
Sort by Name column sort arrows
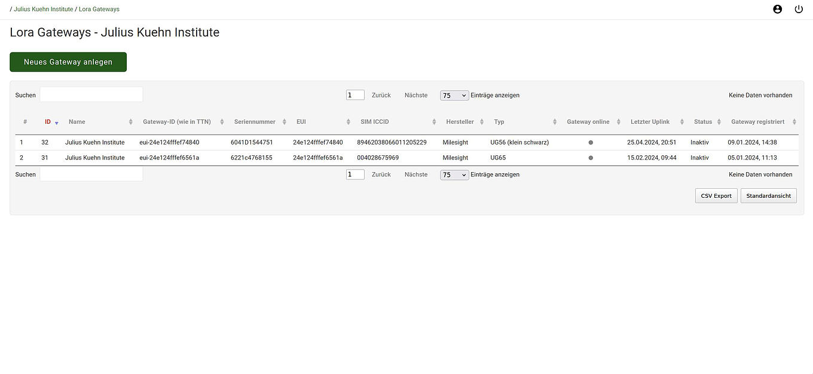pos(130,122)
